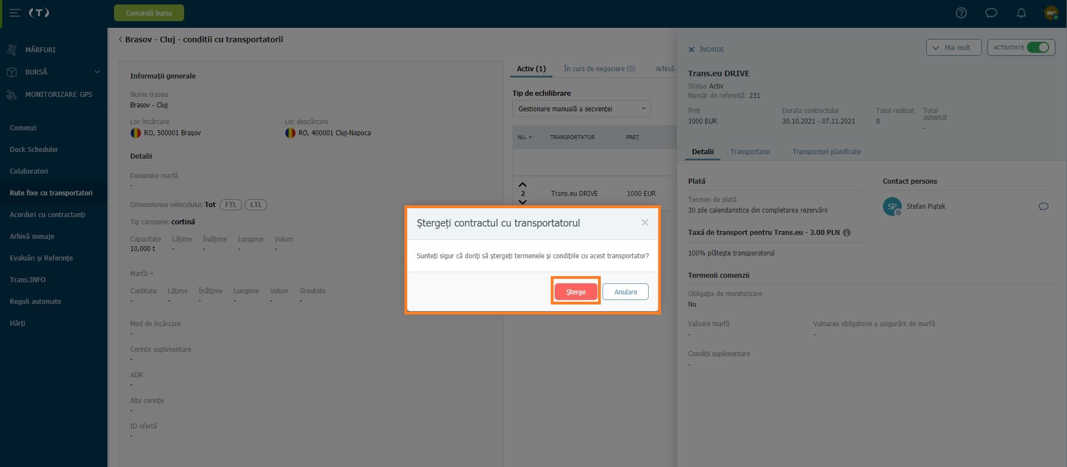Open Hărți in the sidebar
Image resolution: width=1067 pixels, height=467 pixels.
[17, 323]
